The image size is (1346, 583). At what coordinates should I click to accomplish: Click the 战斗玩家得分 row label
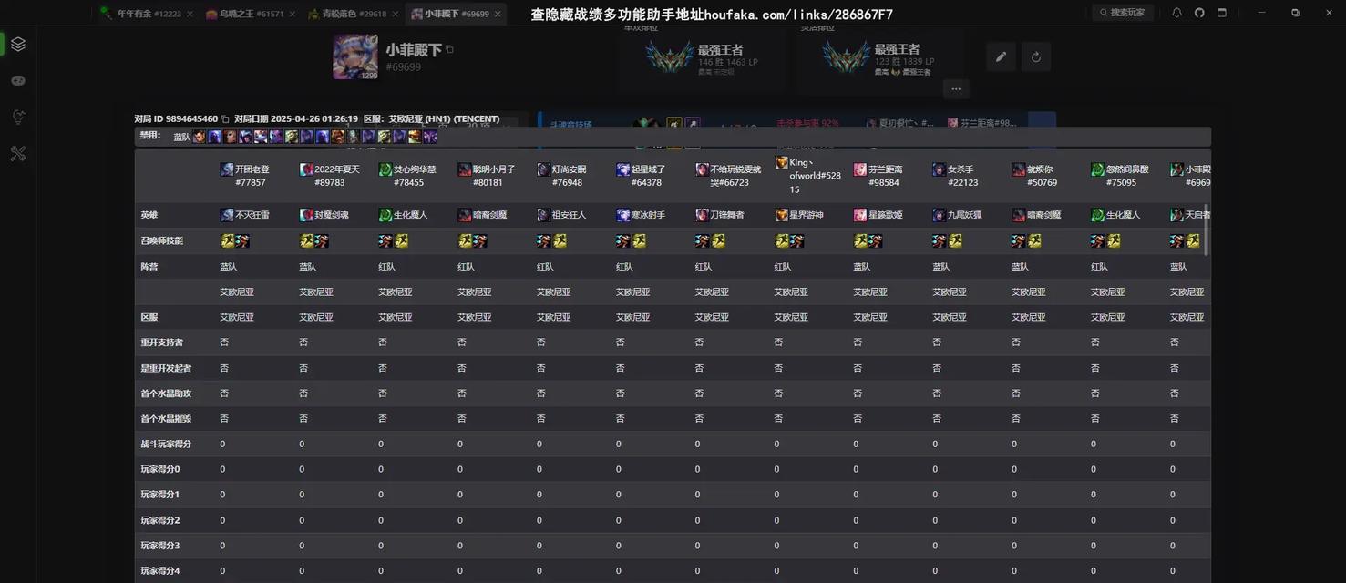166,444
